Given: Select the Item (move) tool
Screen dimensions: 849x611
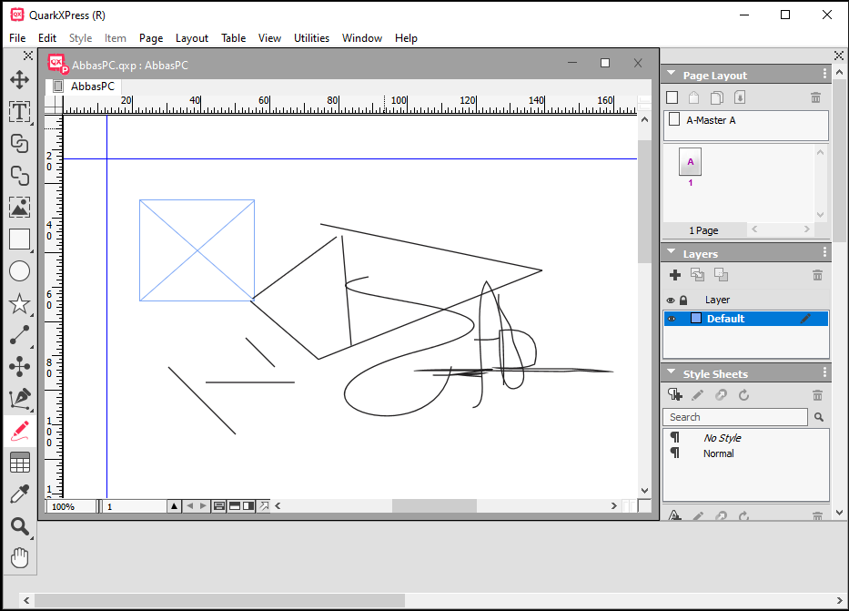Looking at the screenshot, I should (x=19, y=79).
